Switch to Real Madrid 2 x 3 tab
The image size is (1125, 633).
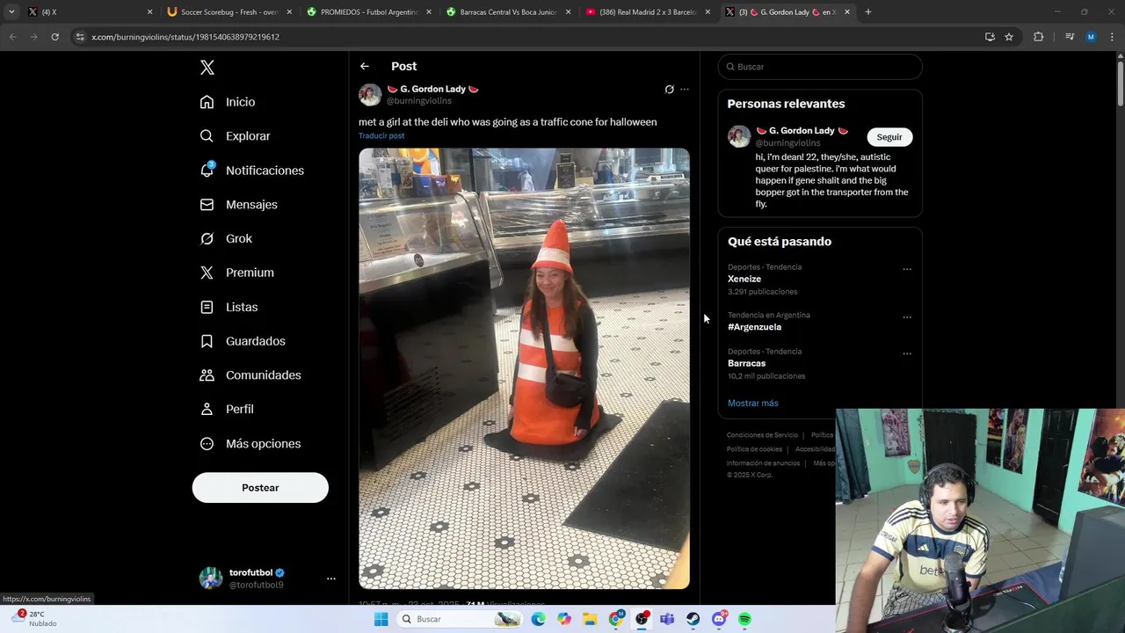[x=648, y=12]
